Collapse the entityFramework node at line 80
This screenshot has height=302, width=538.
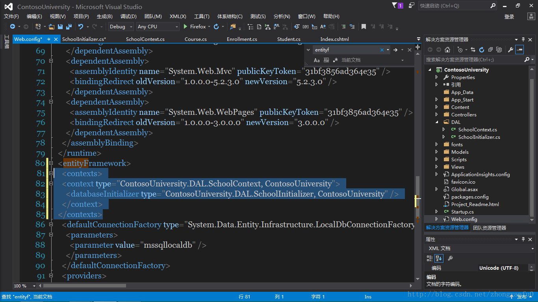pos(51,163)
